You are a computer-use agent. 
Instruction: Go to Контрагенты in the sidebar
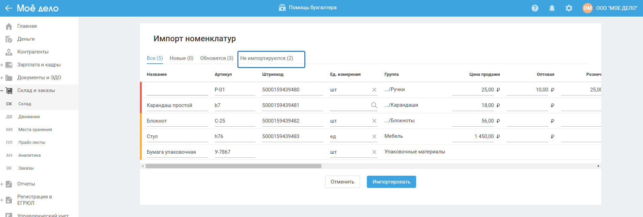click(x=33, y=52)
